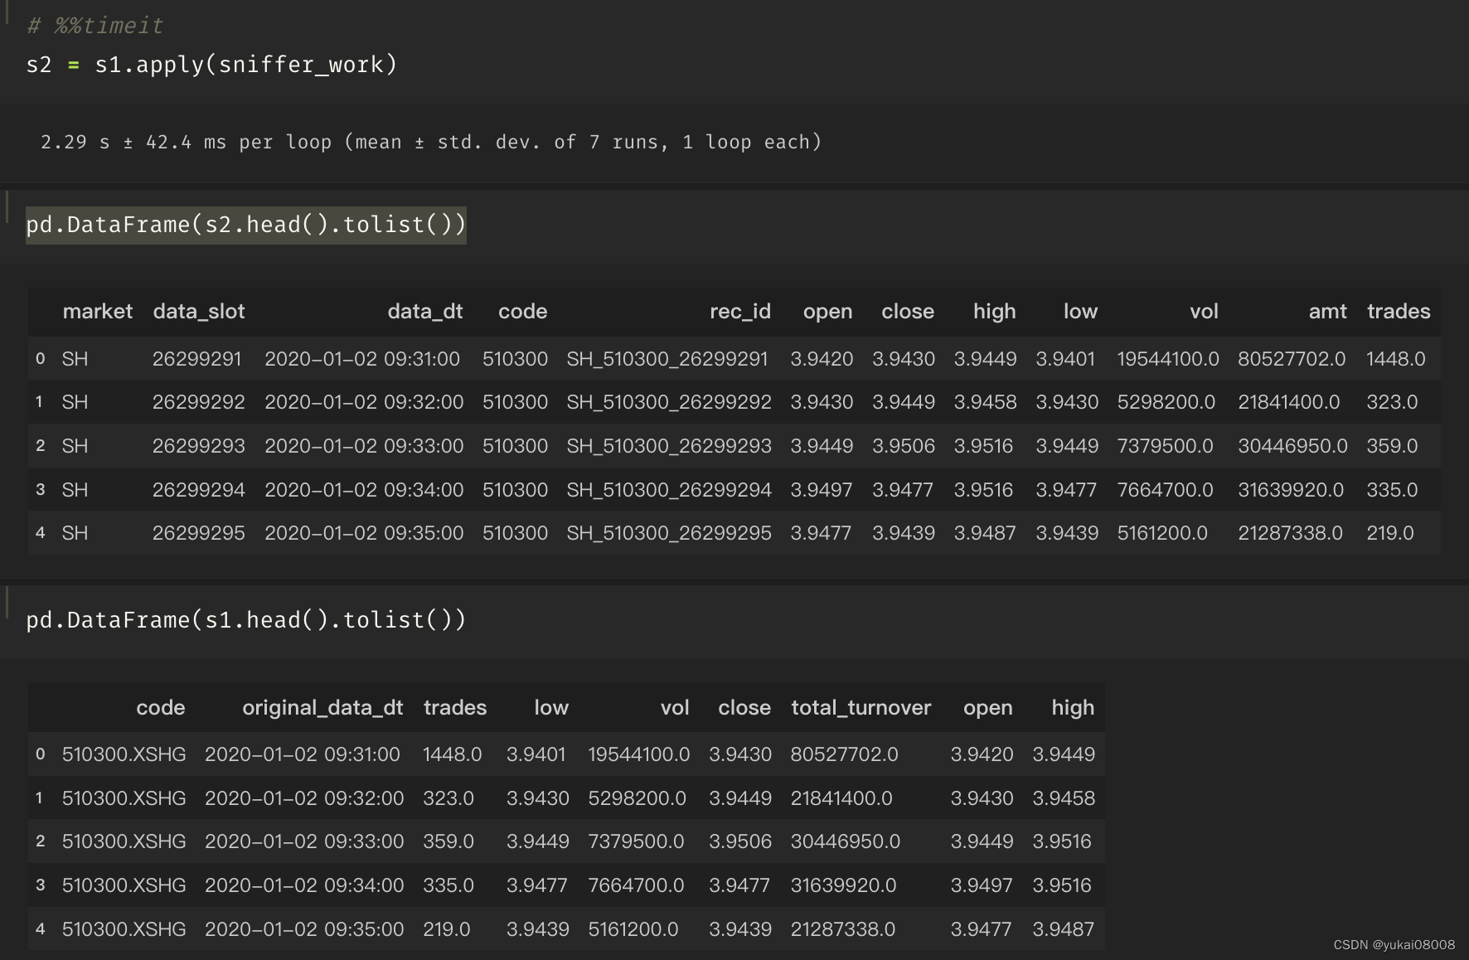Click the 'amt' column header
The height and width of the screenshot is (960, 1469).
click(1328, 312)
